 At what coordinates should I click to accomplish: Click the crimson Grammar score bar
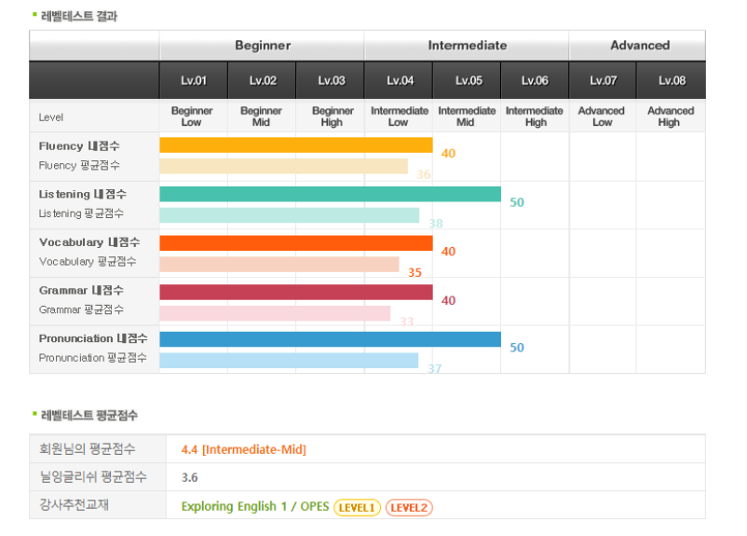click(x=296, y=292)
